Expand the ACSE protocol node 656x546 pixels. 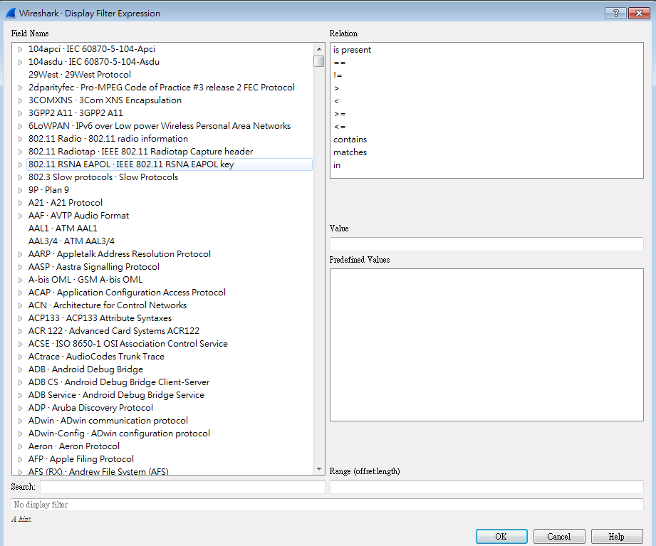click(20, 344)
